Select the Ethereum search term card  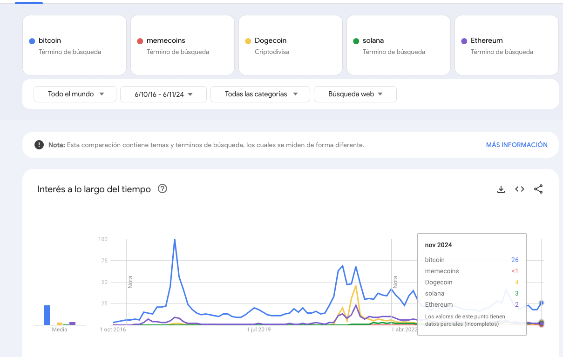[x=507, y=45]
